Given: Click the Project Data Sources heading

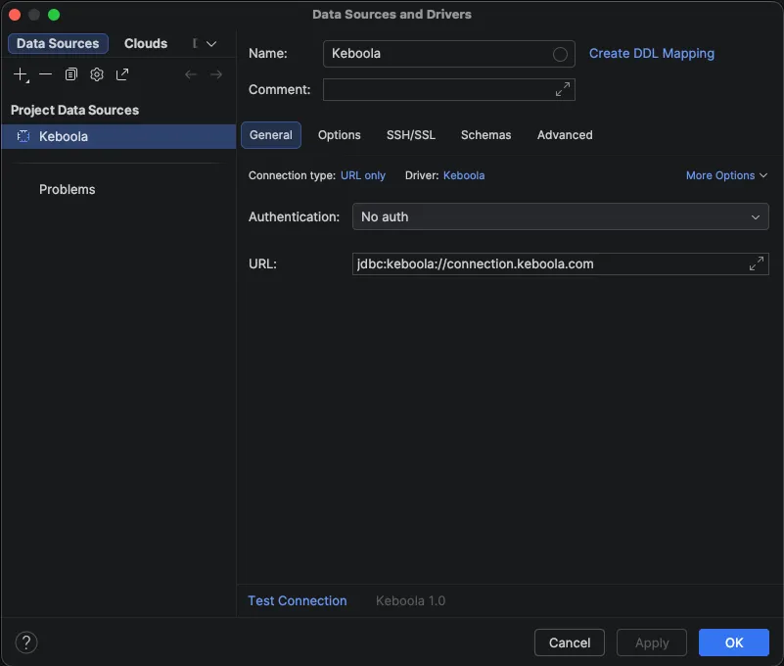Looking at the screenshot, I should 75,110.
